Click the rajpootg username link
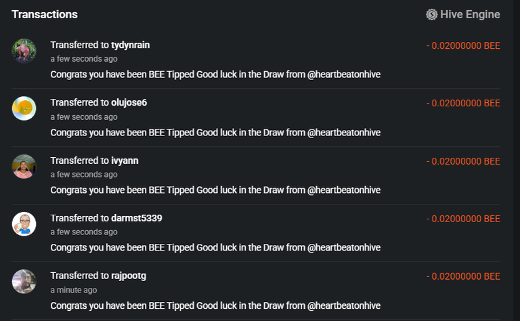This screenshot has height=321, width=520. coord(129,276)
